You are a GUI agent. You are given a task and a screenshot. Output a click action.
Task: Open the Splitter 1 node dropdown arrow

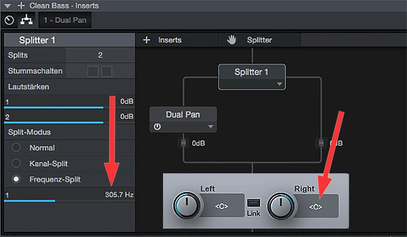tap(280, 84)
